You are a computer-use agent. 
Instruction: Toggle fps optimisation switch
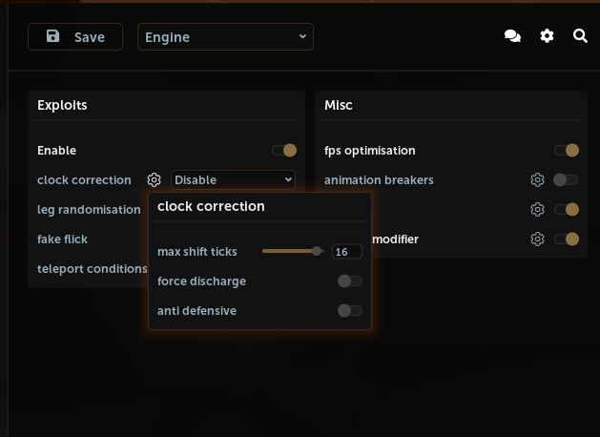pyautogui.click(x=567, y=151)
